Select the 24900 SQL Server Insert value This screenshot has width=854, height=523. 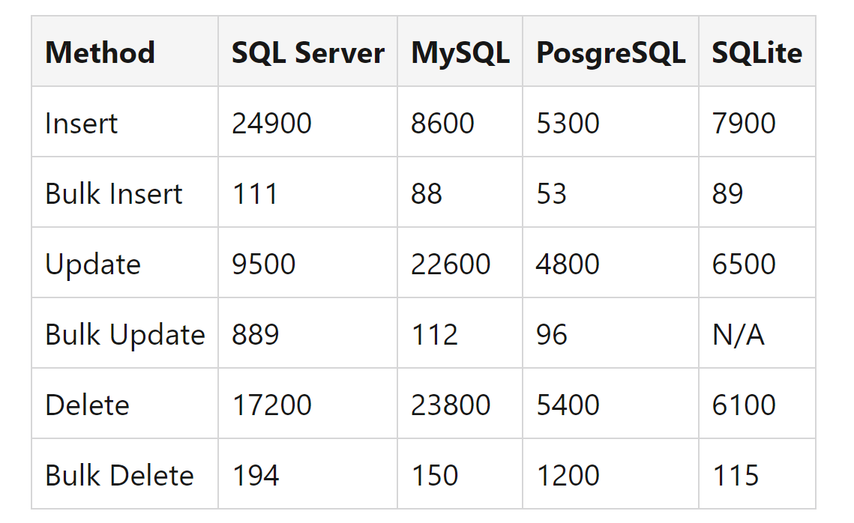(271, 123)
